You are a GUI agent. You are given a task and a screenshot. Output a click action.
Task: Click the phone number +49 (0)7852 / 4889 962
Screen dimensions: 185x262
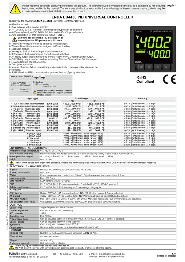point(70,254)
